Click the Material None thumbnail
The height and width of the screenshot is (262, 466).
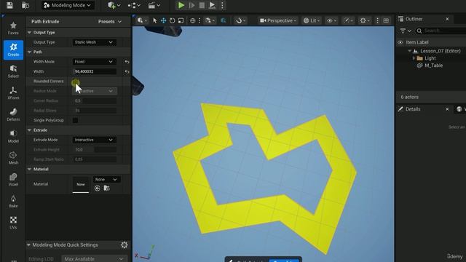[x=81, y=184]
